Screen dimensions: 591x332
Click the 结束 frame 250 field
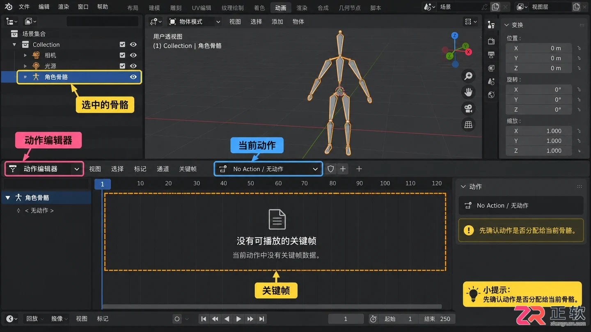point(438,319)
